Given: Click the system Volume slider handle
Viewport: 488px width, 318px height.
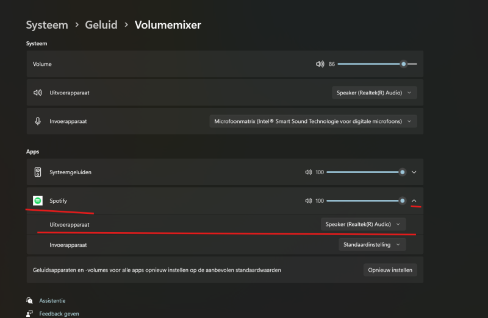Looking at the screenshot, I should [404, 64].
